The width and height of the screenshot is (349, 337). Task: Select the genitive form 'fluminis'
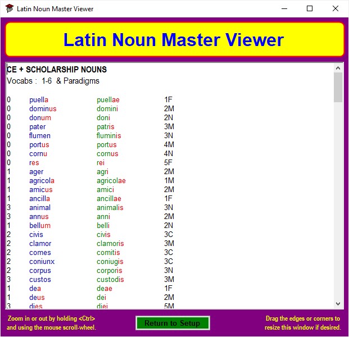pyautogui.click(x=108, y=136)
